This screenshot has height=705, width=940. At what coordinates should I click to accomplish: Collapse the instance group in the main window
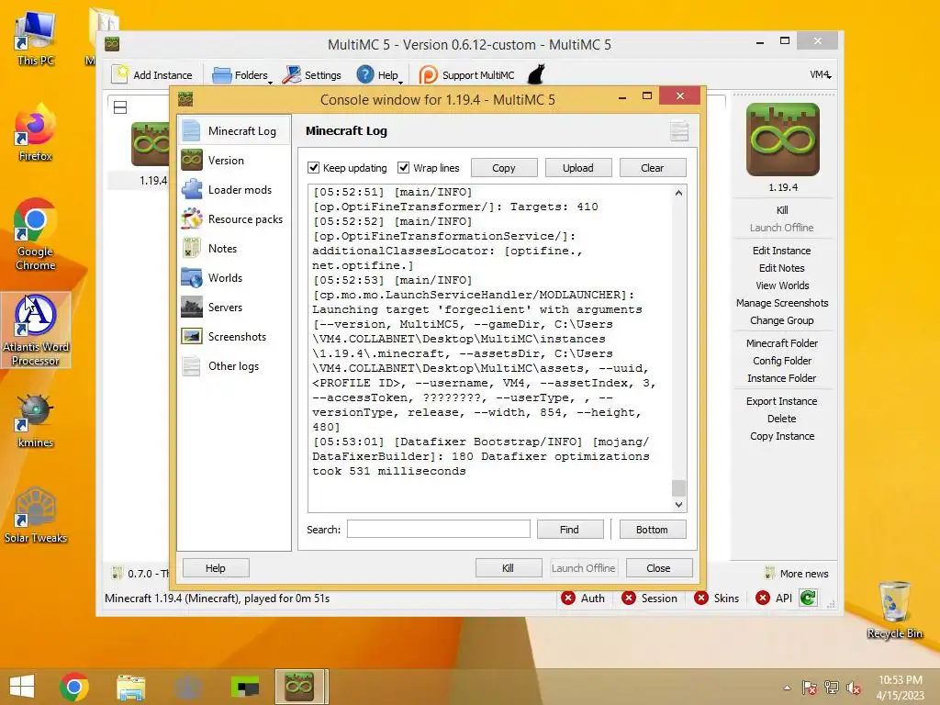(x=120, y=107)
